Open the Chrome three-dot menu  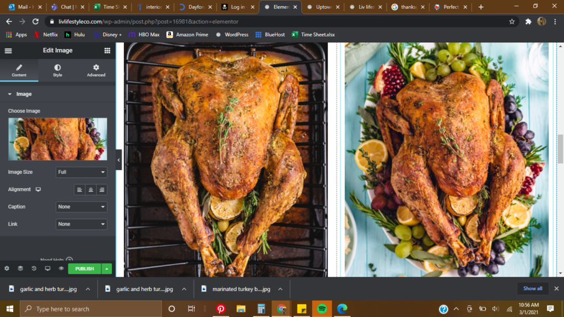pos(555,21)
